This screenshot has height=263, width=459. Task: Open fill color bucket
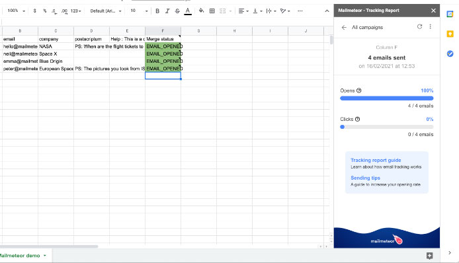click(x=201, y=11)
